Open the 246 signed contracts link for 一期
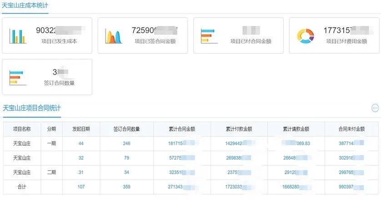381x206 pixels. pos(126,143)
